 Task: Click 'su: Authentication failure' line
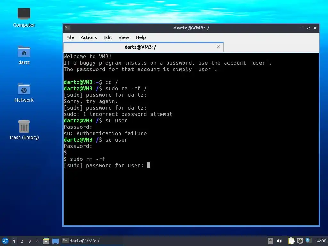click(105, 133)
